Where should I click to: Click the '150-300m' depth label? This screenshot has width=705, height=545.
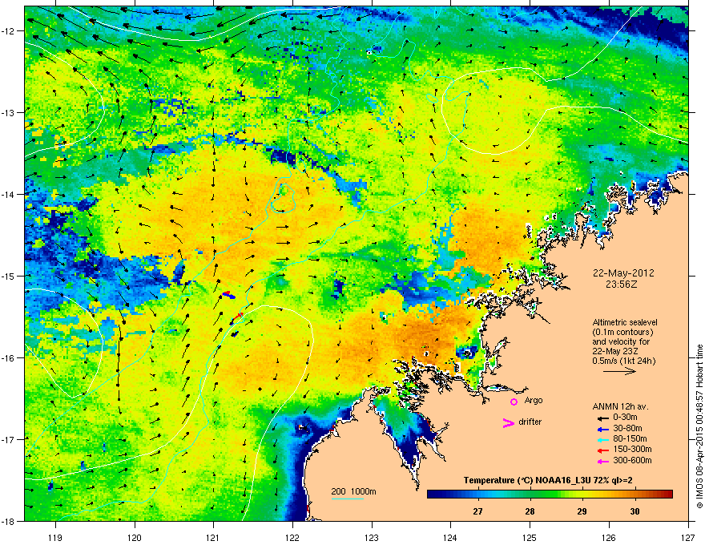click(632, 449)
